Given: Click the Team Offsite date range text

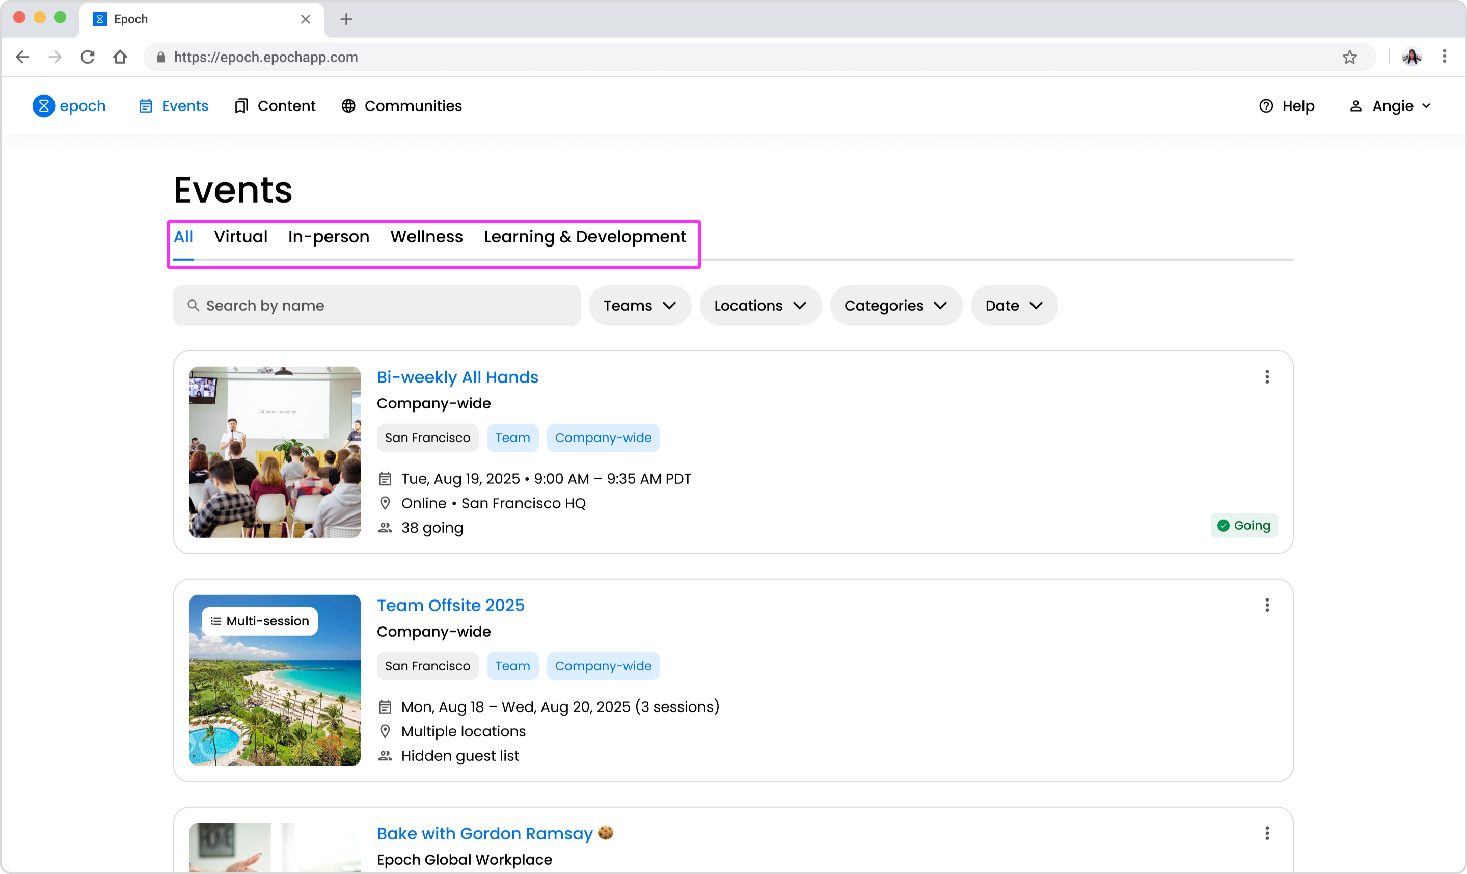Looking at the screenshot, I should pyautogui.click(x=560, y=707).
